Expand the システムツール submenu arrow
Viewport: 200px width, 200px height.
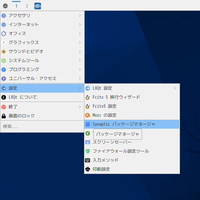pos(80,60)
